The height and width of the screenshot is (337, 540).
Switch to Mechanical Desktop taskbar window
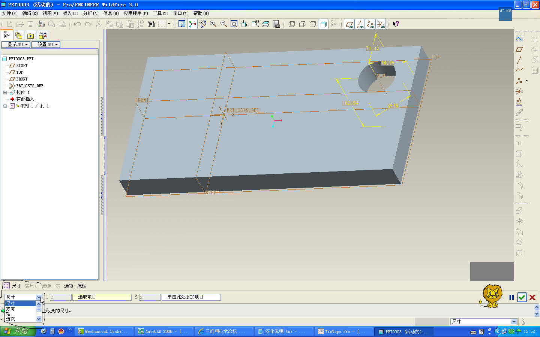pyautogui.click(x=103, y=331)
